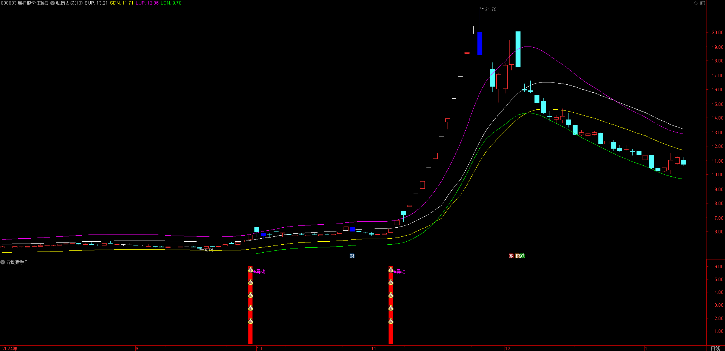Image resolution: width=725 pixels, height=351 pixels.
Task: Click the 涨 event marker below the chart
Action: tap(511, 256)
